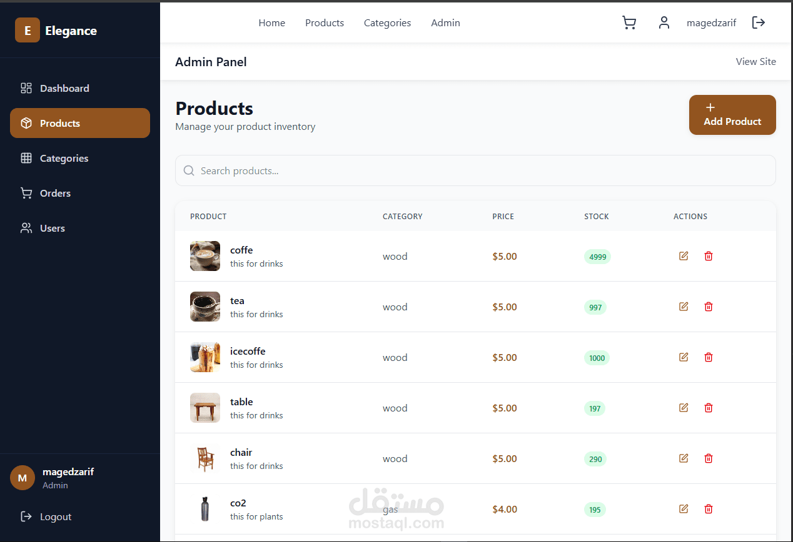Click the CATEGORY column header

point(403,217)
